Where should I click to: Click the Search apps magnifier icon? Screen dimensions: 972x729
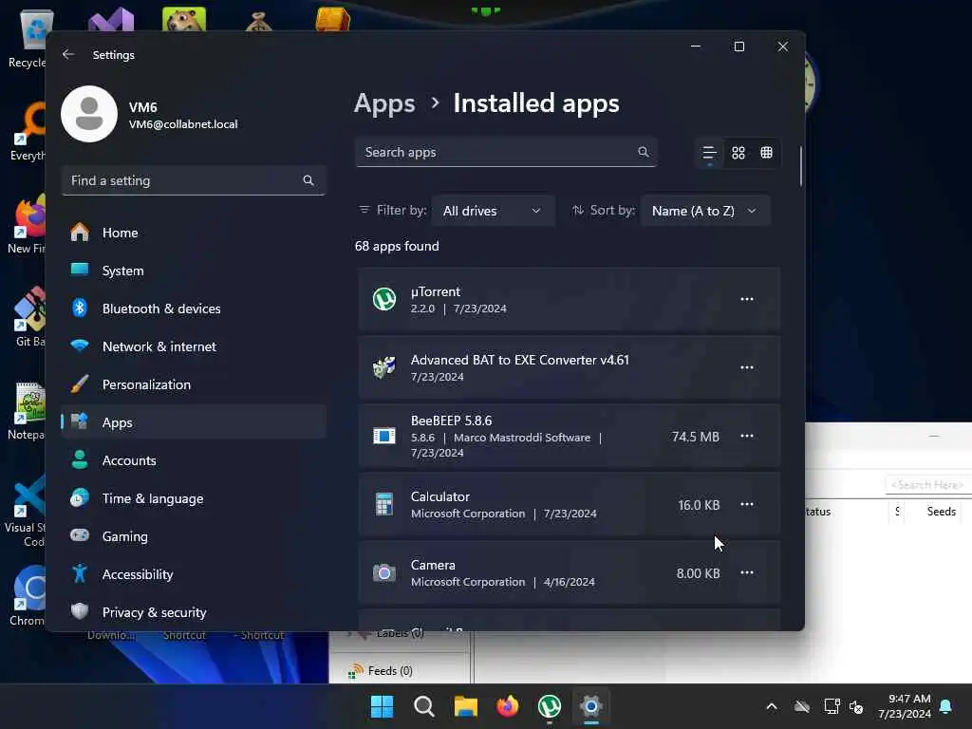tap(643, 152)
